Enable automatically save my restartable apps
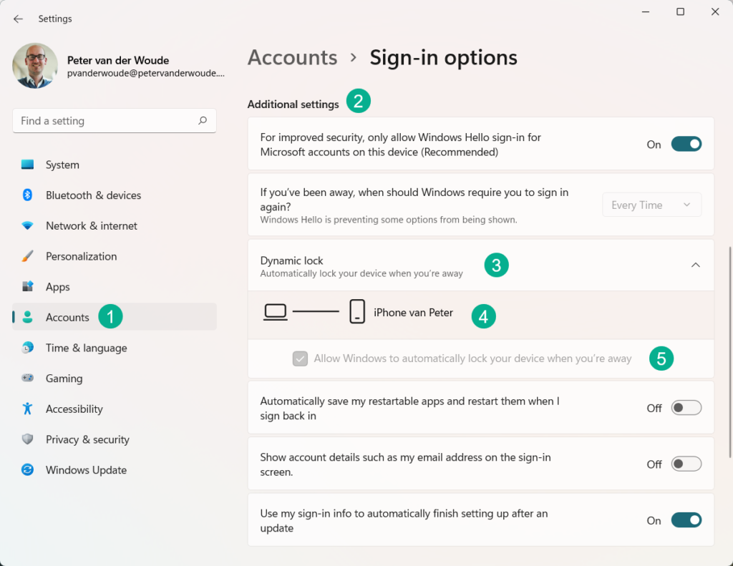Image resolution: width=733 pixels, height=566 pixels. click(685, 407)
